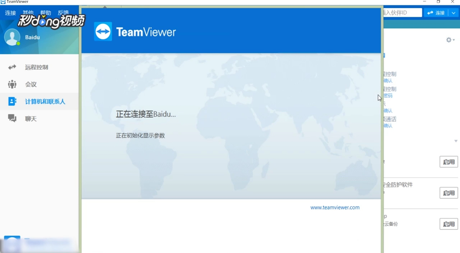Screen dimensions: 460x253
Task: Open the 其他 menu
Action: click(x=28, y=13)
